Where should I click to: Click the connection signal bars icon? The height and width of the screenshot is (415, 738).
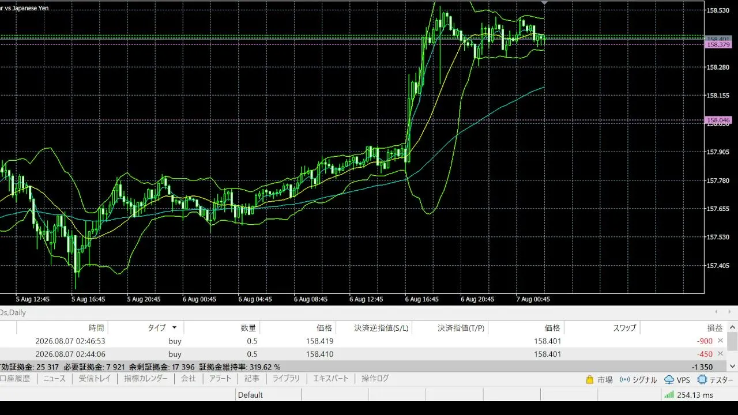pos(669,395)
